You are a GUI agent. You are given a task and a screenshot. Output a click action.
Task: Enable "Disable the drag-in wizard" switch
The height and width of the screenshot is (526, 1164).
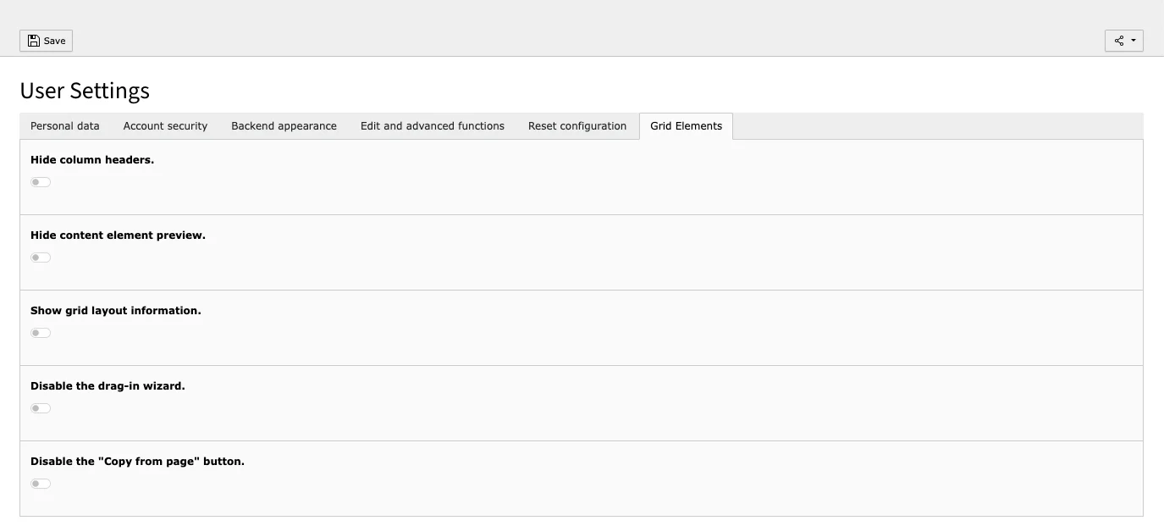pyautogui.click(x=40, y=407)
